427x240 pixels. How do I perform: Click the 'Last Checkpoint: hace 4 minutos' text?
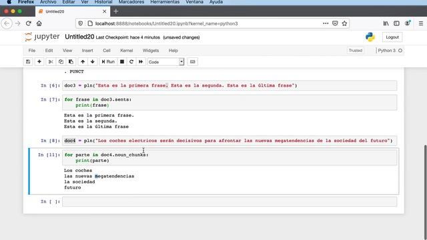pyautogui.click(x=127, y=37)
